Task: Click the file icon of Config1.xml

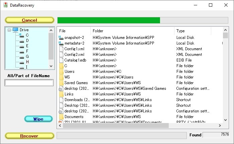Action: pos(61,49)
